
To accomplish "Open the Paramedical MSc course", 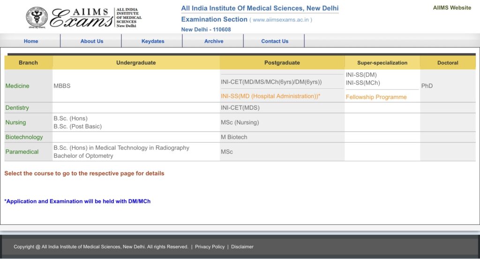I will 226,152.
